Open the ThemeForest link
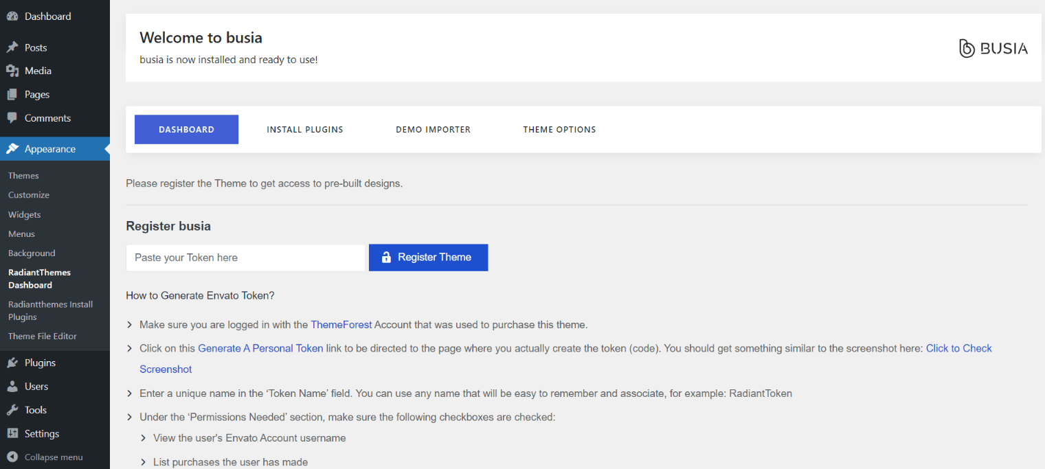 (x=341, y=325)
